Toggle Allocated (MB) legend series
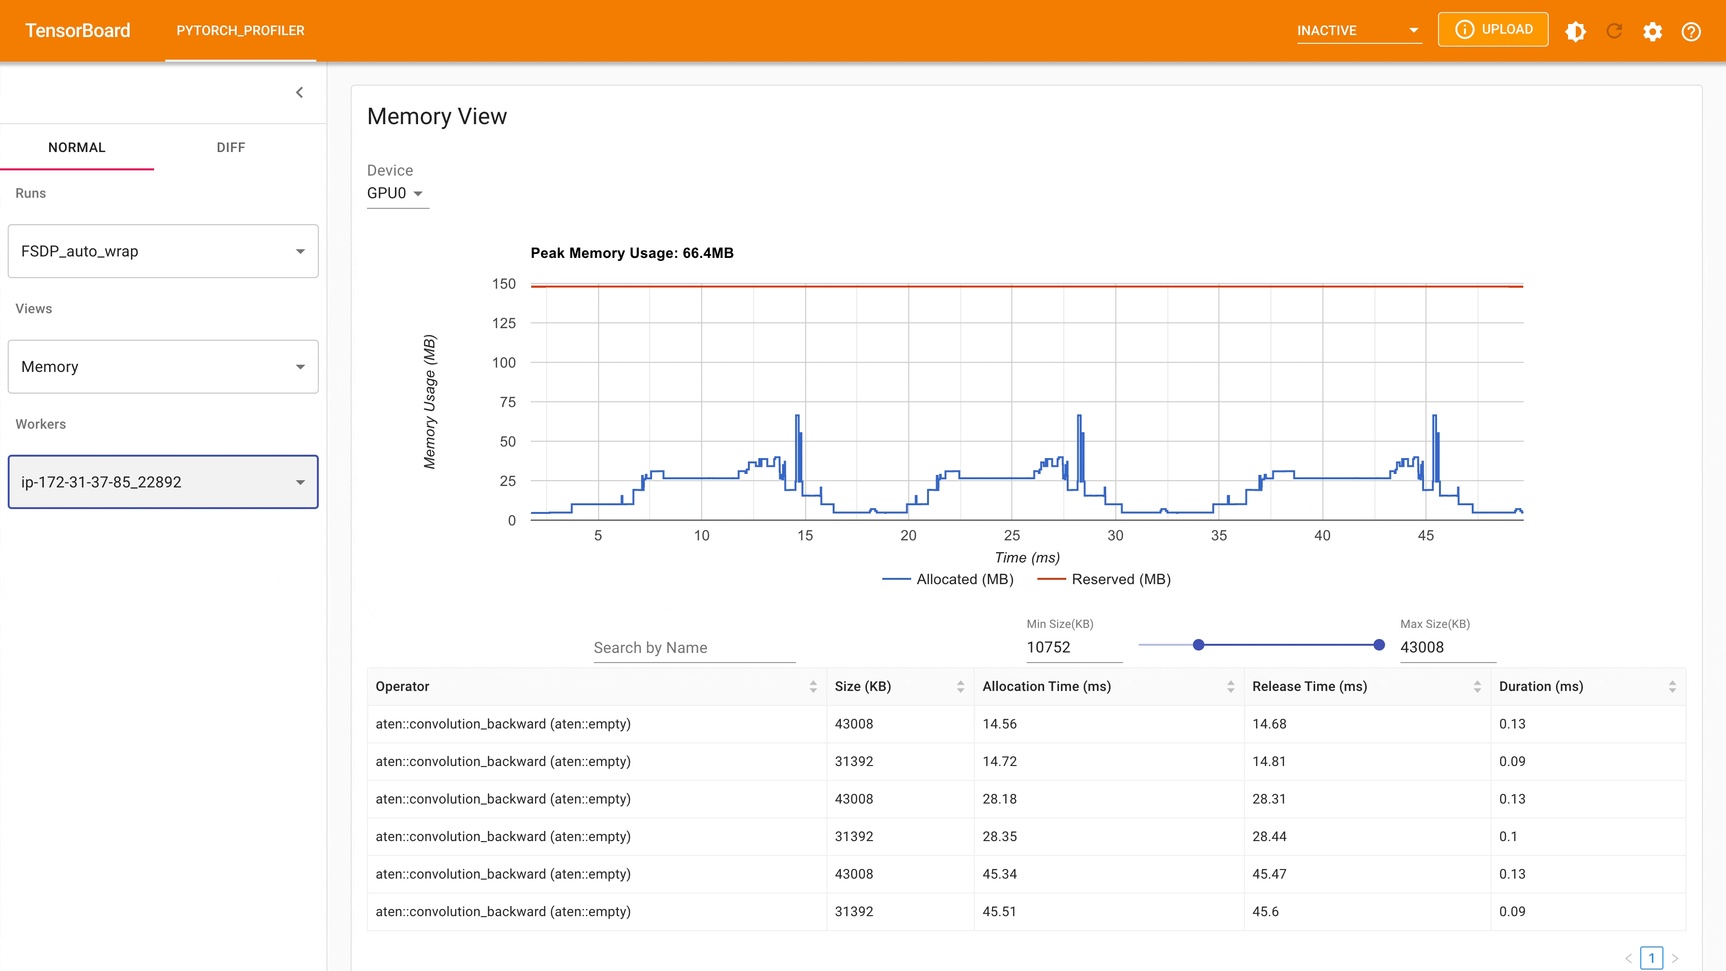1726x971 pixels. coord(948,579)
